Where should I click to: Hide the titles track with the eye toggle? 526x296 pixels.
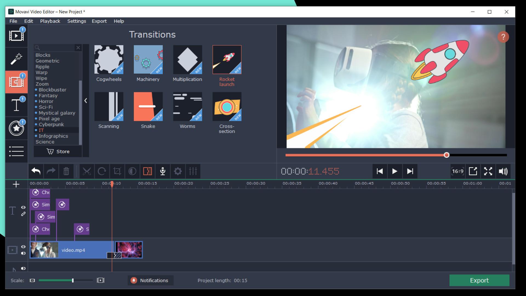pyautogui.click(x=24, y=208)
